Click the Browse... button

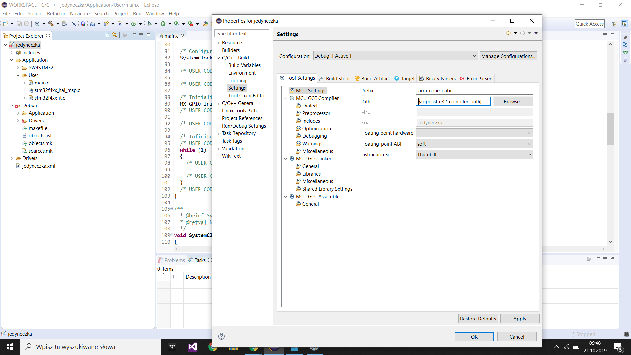click(x=513, y=101)
